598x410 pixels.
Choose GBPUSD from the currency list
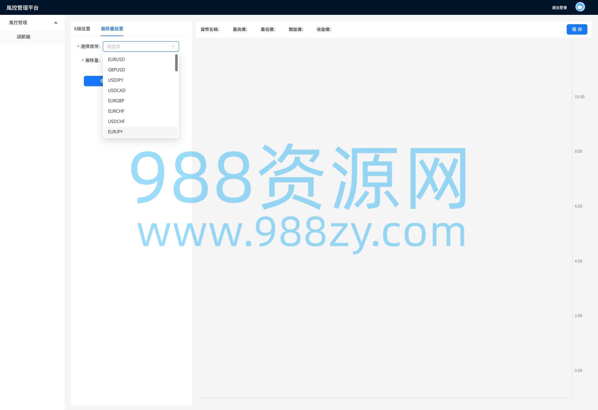point(116,70)
